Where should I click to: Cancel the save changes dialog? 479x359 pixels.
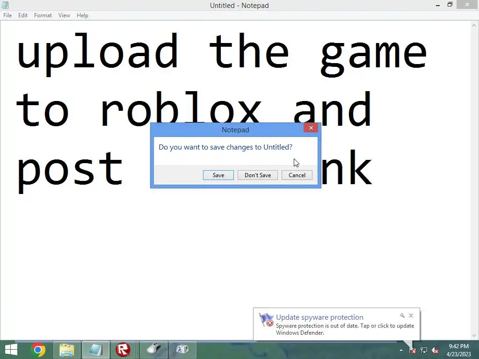tap(297, 175)
